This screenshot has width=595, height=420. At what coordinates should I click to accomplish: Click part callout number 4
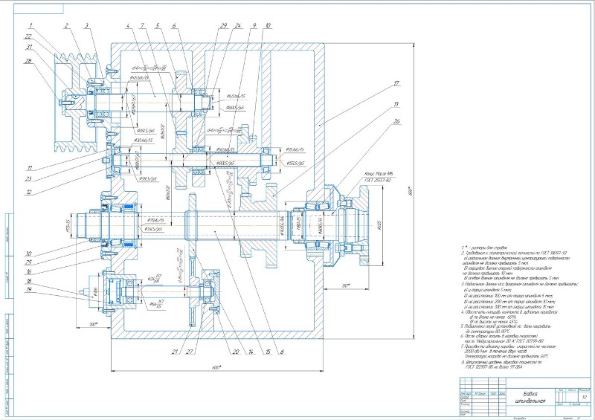point(128,26)
